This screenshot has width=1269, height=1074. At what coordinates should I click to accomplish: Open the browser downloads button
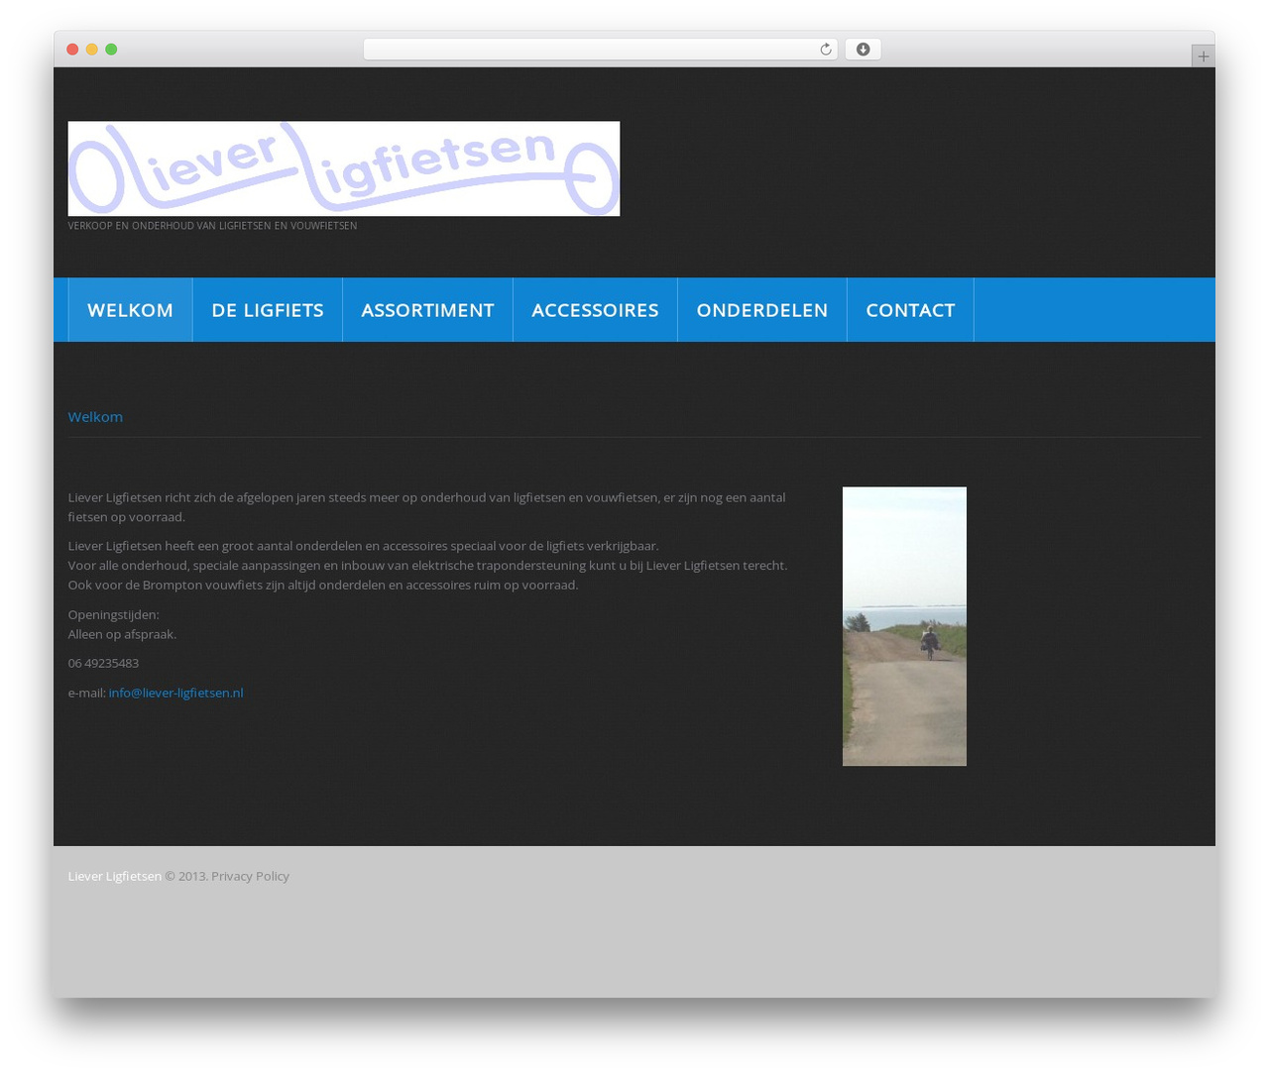coord(863,50)
